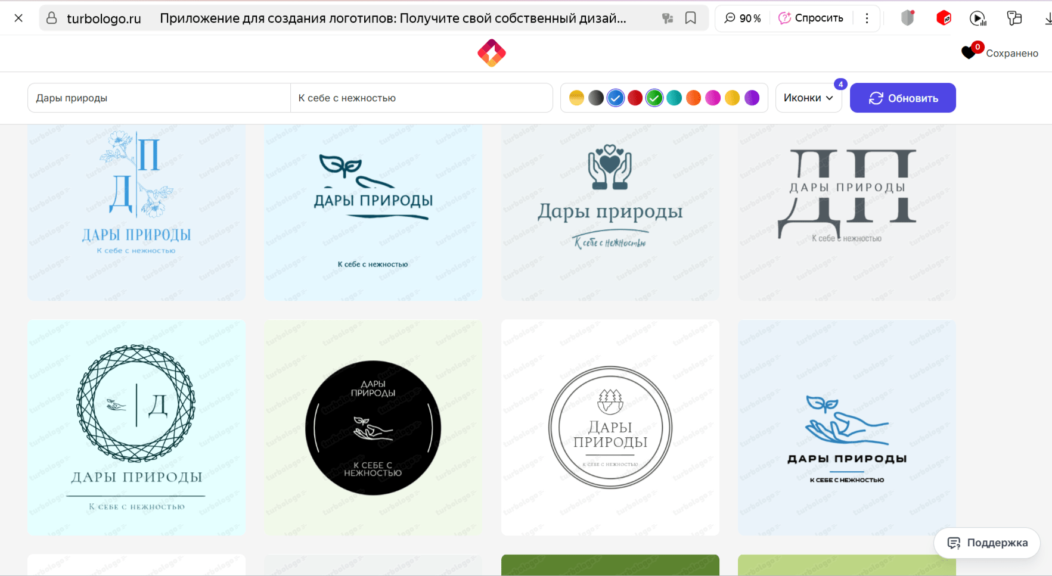
Task: Open the three-dot page menu
Action: (867, 18)
